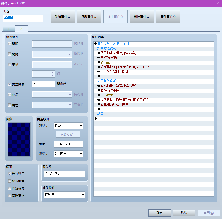Open the 觸發條件 dropdown showing 自動執行

65,195
